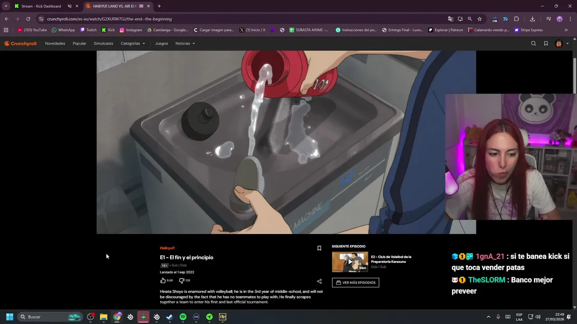Reload the page with refresh icon
This screenshot has width=577, height=324.
tap(28, 19)
